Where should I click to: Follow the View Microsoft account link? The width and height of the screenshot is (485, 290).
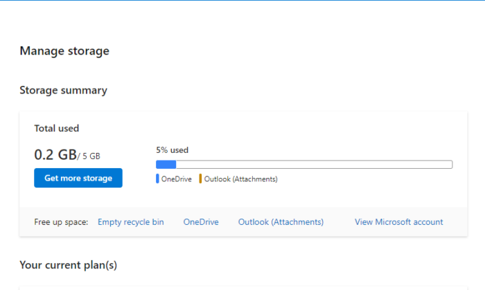(398, 222)
